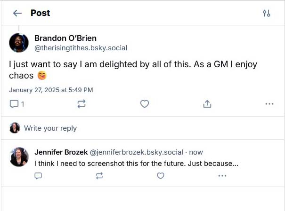The height and width of the screenshot is (211, 285).
Task: Go back using the arrow icon
Action: tap(17, 13)
